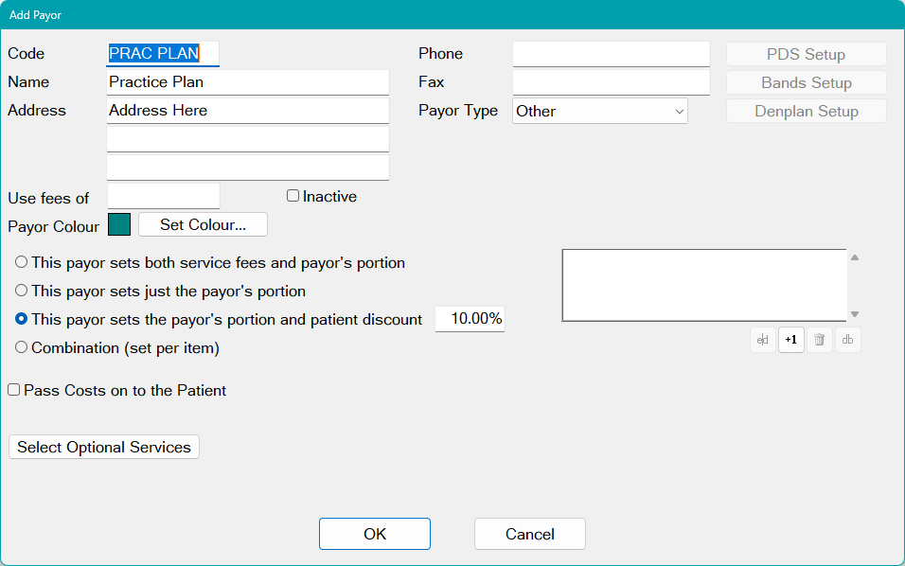
Task: Click the teal Payor Colour swatch
Action: coord(119,224)
